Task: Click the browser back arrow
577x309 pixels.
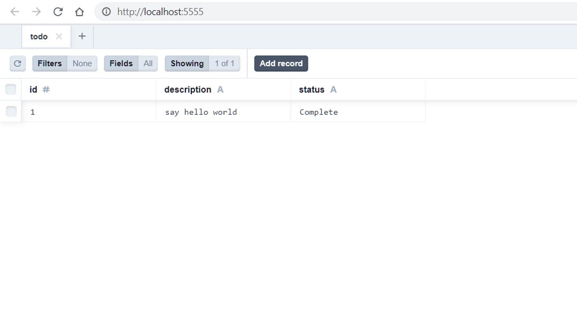Action: [14, 12]
